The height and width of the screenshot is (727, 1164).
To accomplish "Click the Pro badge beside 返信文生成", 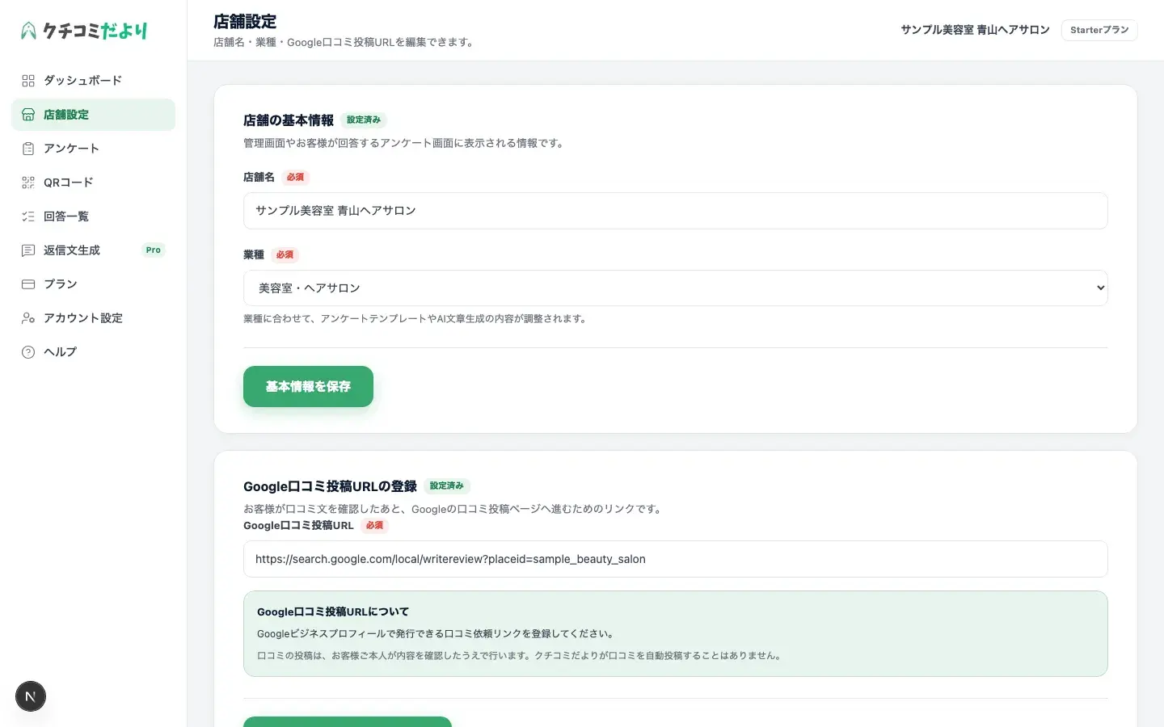I will 154,250.
